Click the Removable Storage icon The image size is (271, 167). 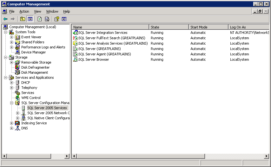[17, 62]
